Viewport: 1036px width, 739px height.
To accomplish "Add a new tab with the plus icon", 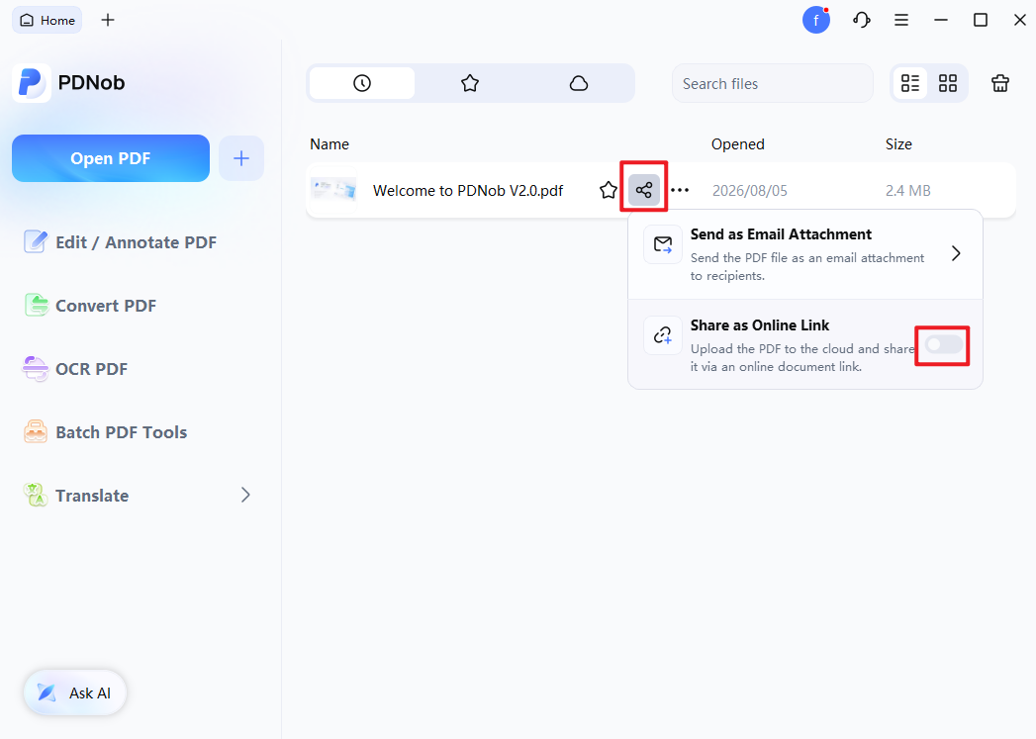I will click(x=108, y=21).
